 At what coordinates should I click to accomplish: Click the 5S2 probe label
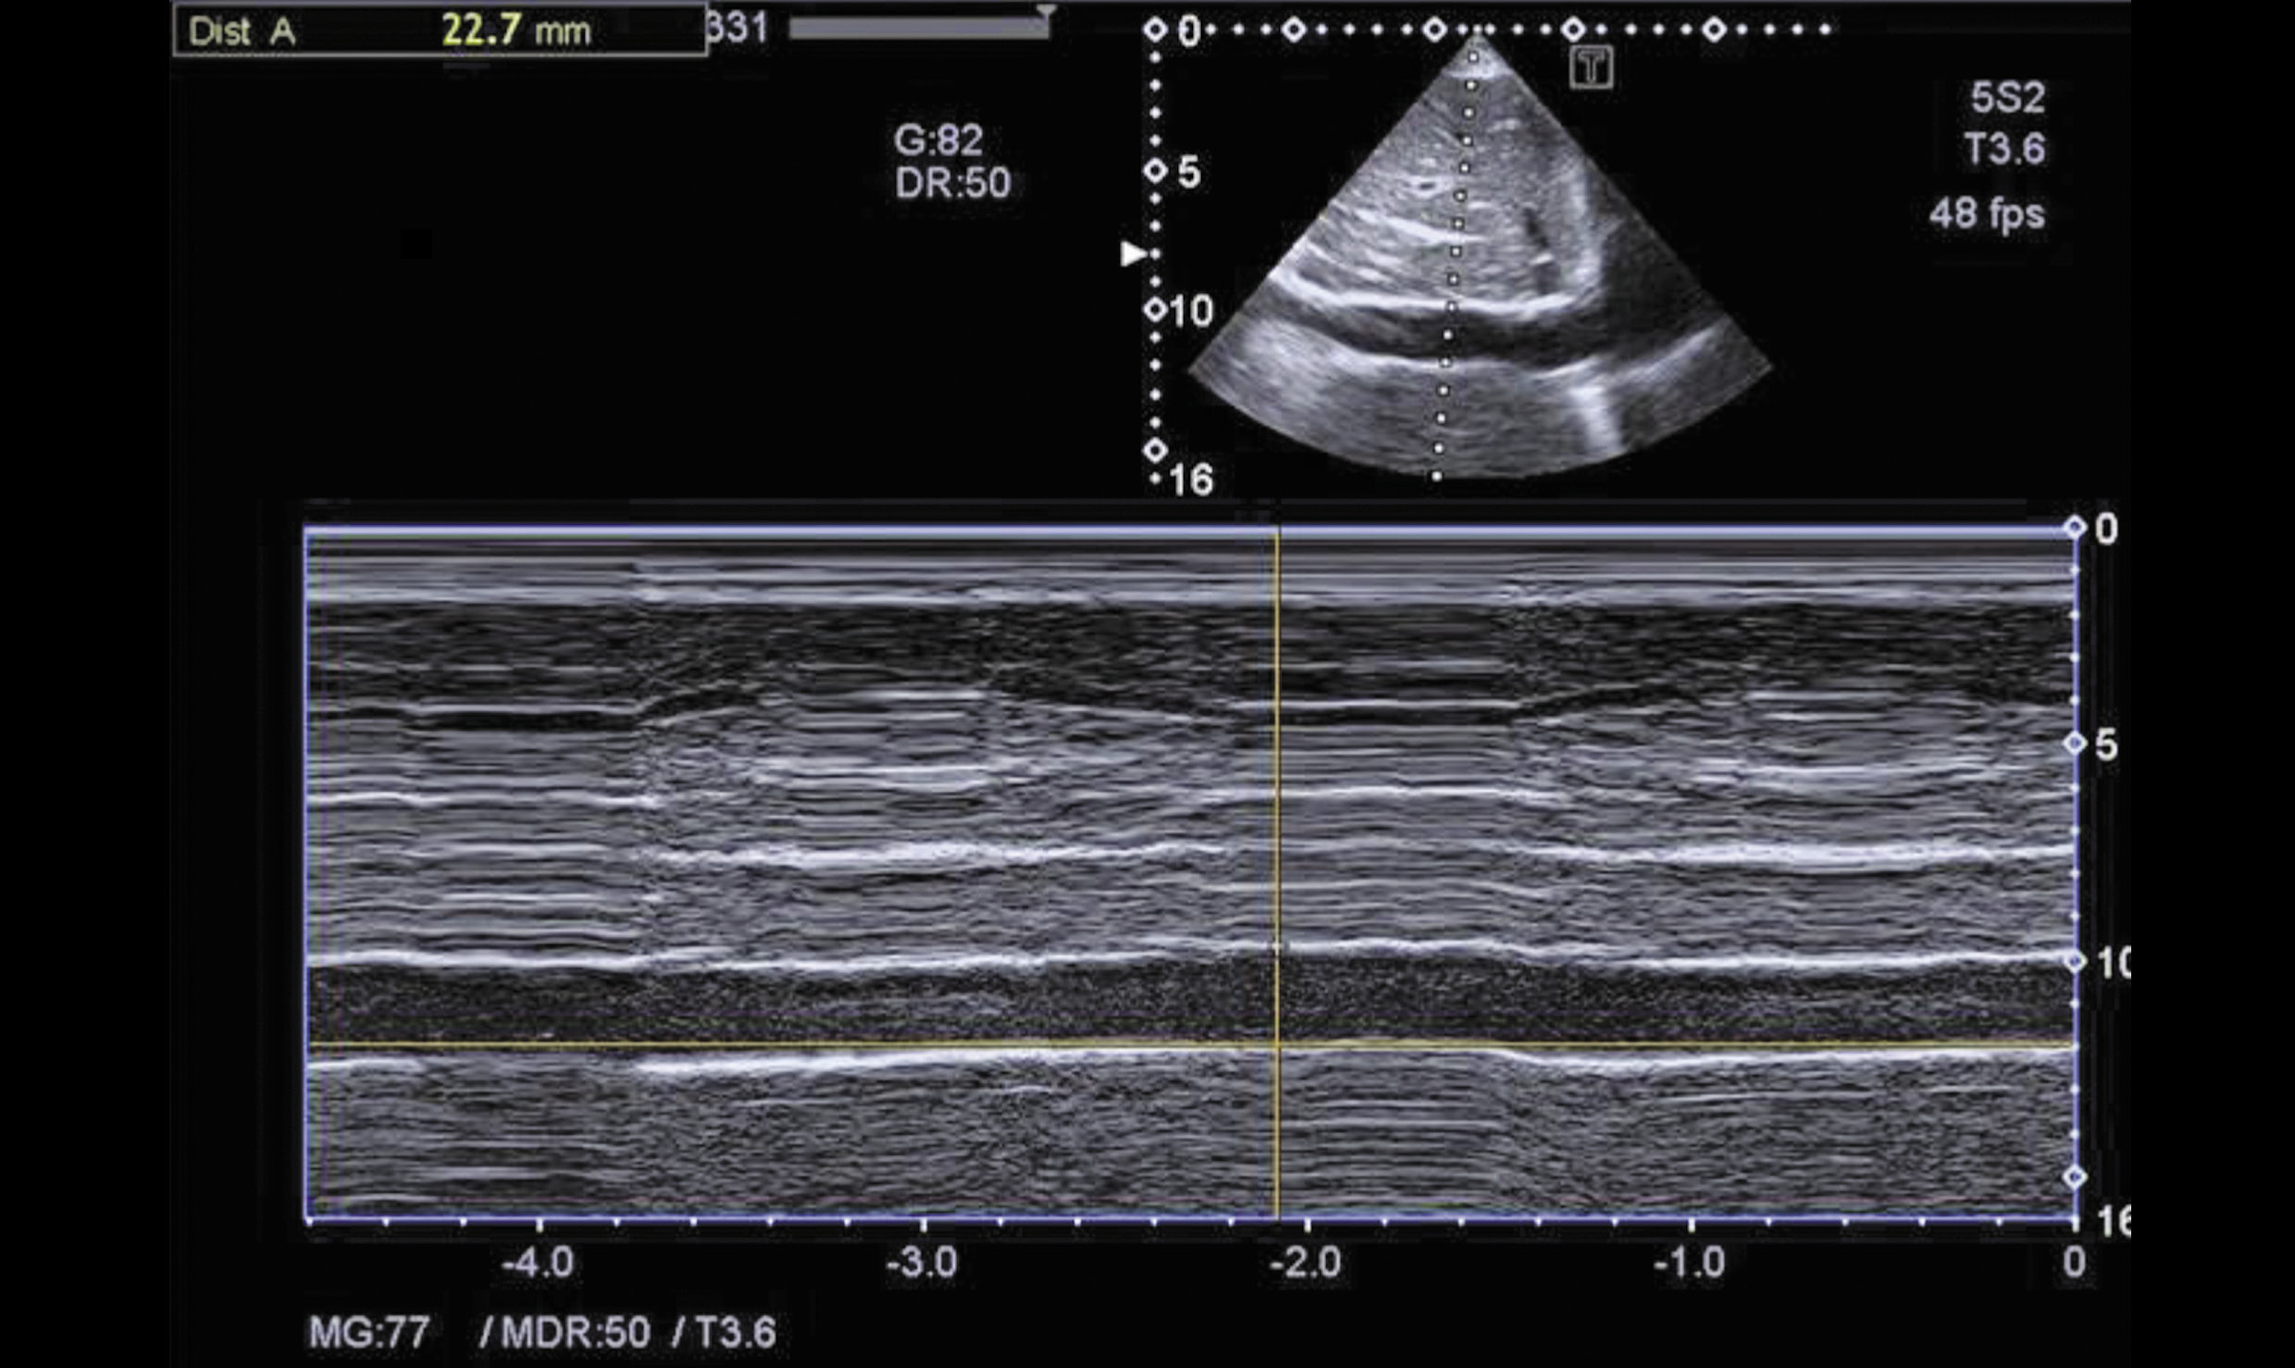pyautogui.click(x=2007, y=97)
